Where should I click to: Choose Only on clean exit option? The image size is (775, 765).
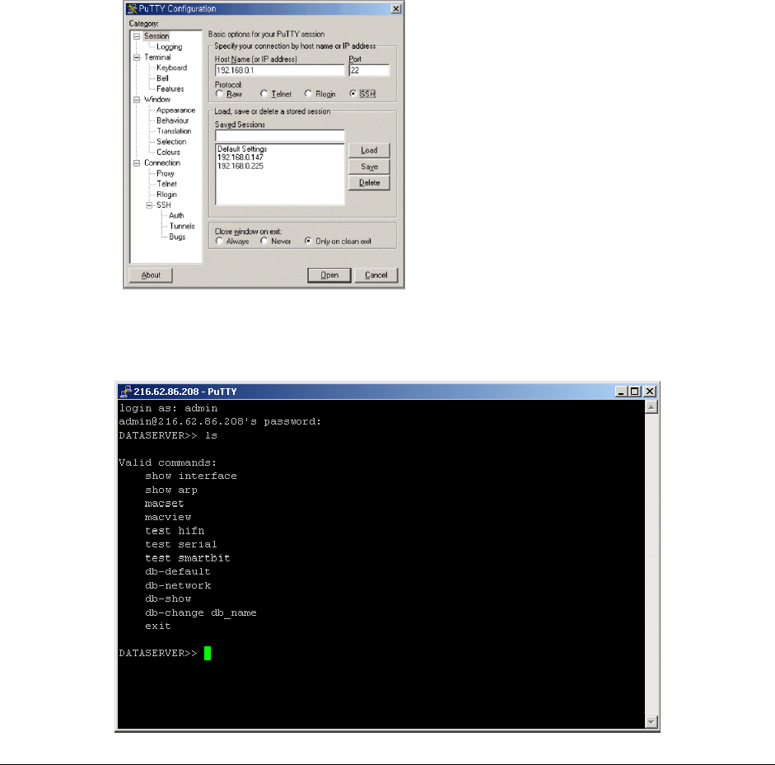pyautogui.click(x=308, y=241)
